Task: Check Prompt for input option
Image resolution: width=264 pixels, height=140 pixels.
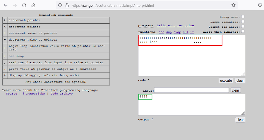Action: coord(243,27)
